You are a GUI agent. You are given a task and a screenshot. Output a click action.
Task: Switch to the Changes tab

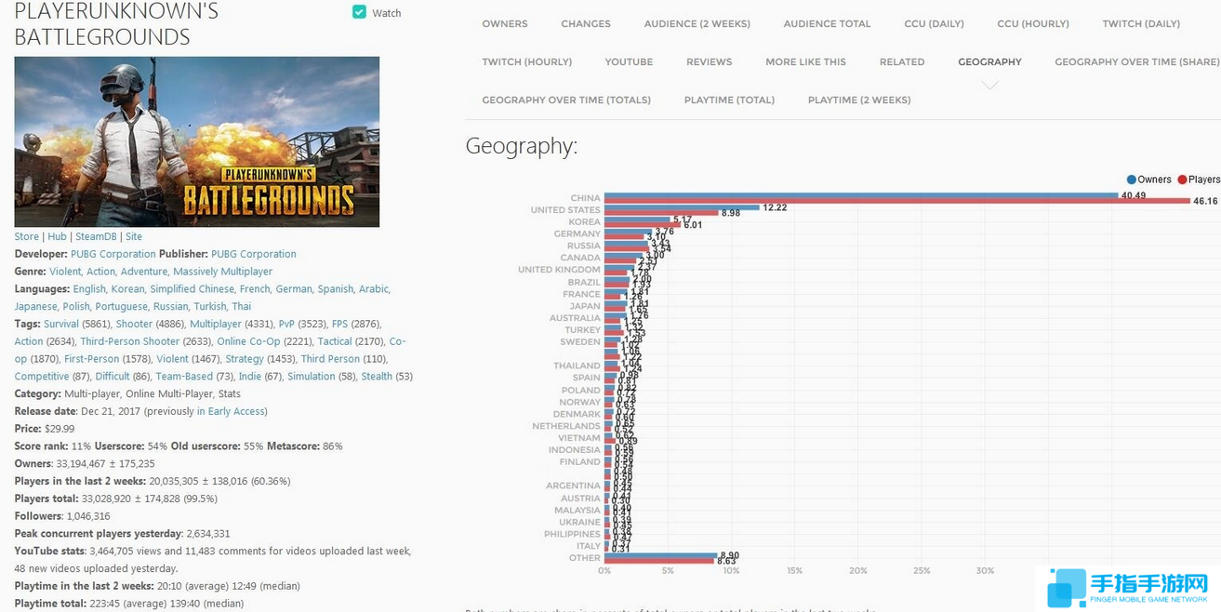[586, 24]
